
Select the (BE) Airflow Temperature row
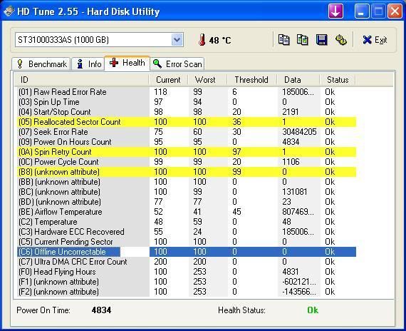[187, 212]
